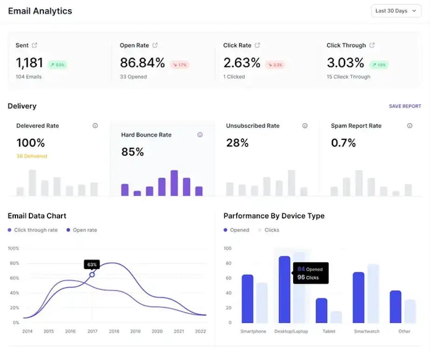Click the Smartwatch Opened bar
This screenshot has width=430, height=354.
(358, 297)
